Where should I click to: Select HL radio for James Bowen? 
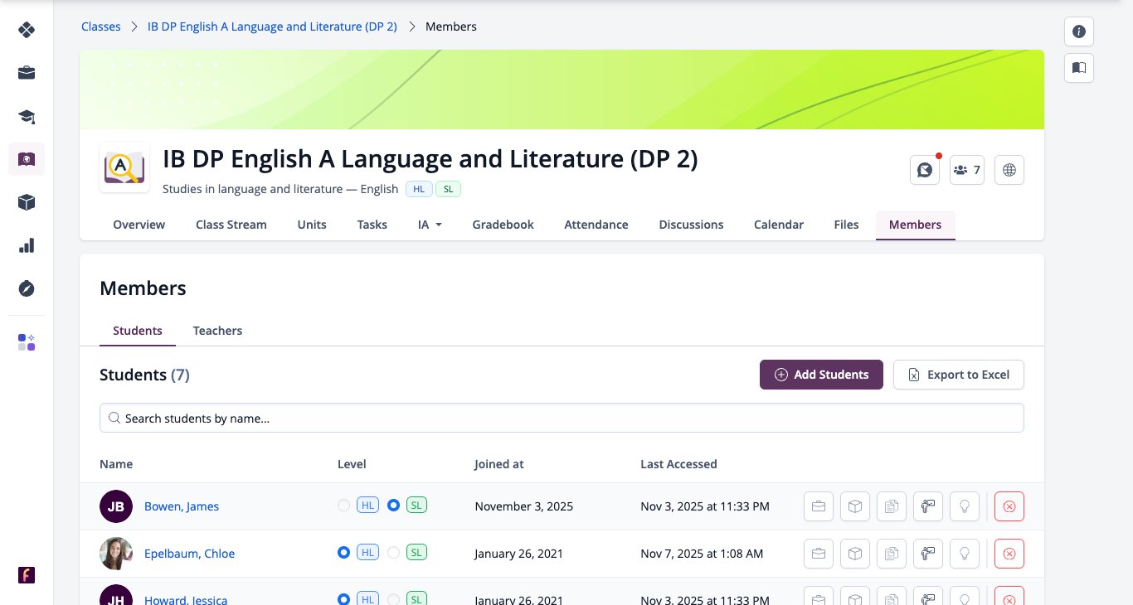pos(343,506)
